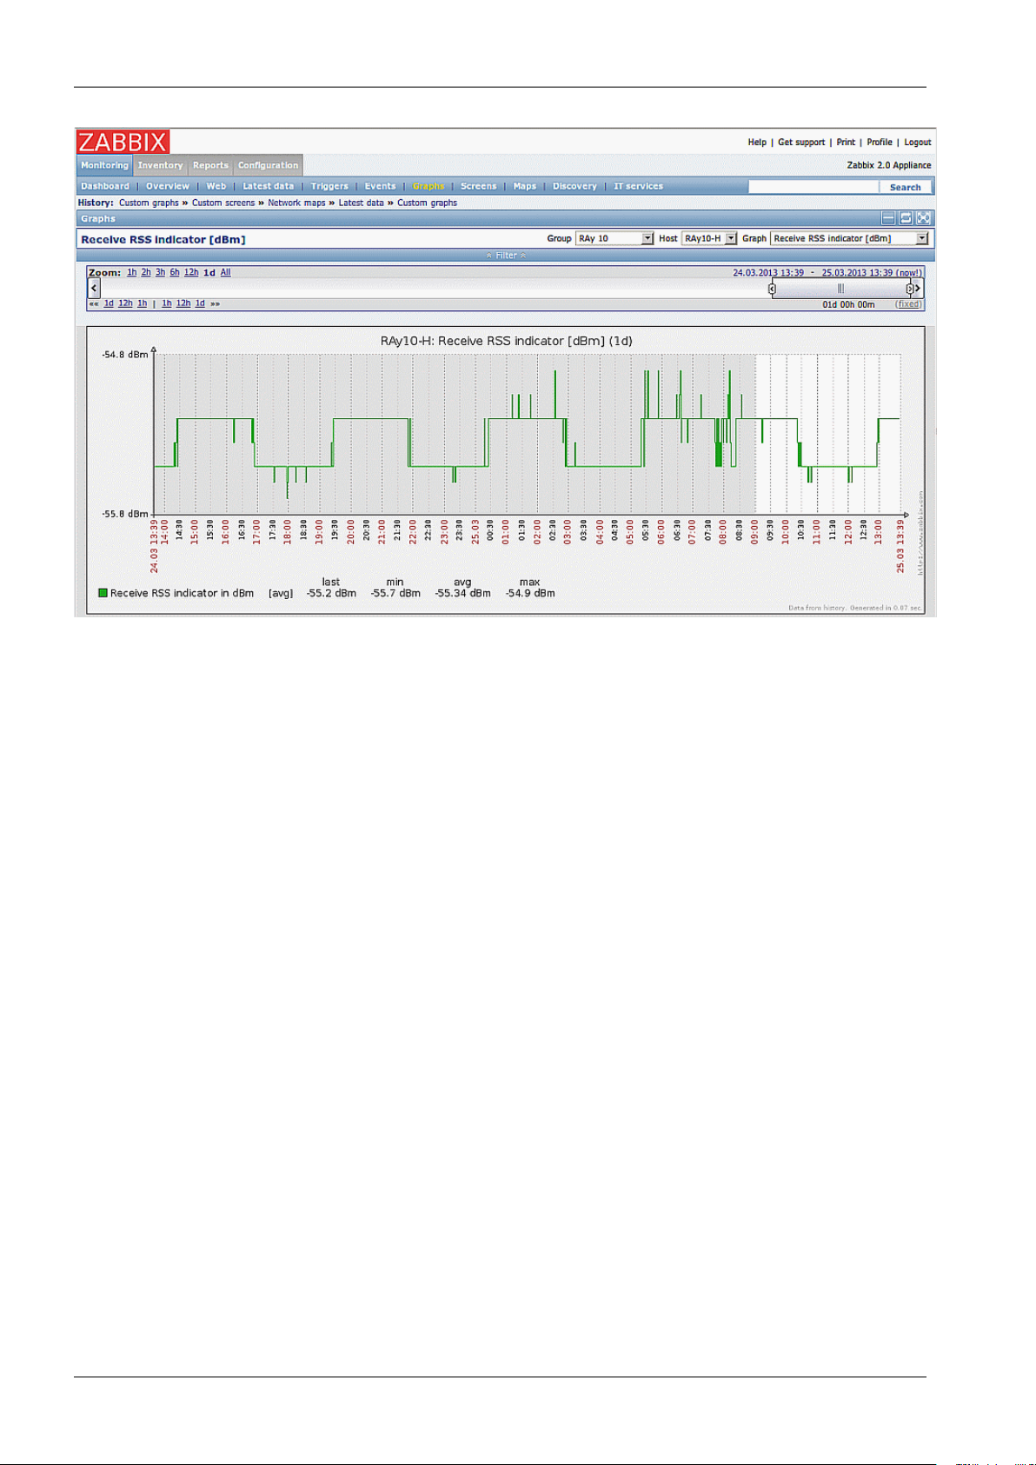
Task: Set zoom to 12h
Action: tap(191, 272)
